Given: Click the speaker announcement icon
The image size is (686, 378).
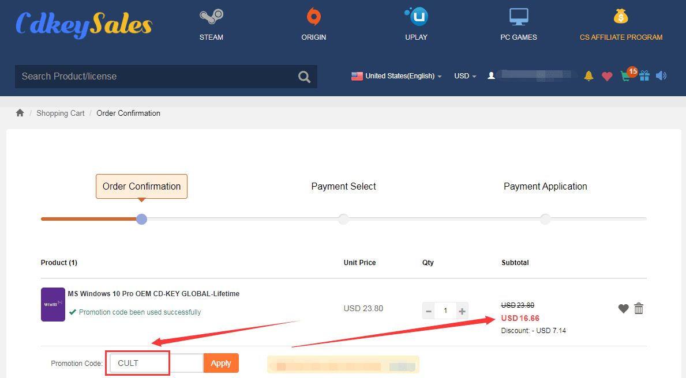Looking at the screenshot, I should tap(661, 76).
